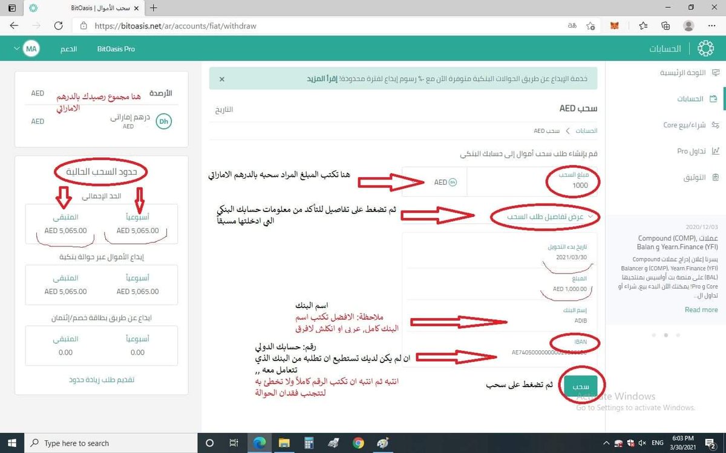Open Microsoft Edge from the taskbar
The width and height of the screenshot is (726, 453).
259,443
